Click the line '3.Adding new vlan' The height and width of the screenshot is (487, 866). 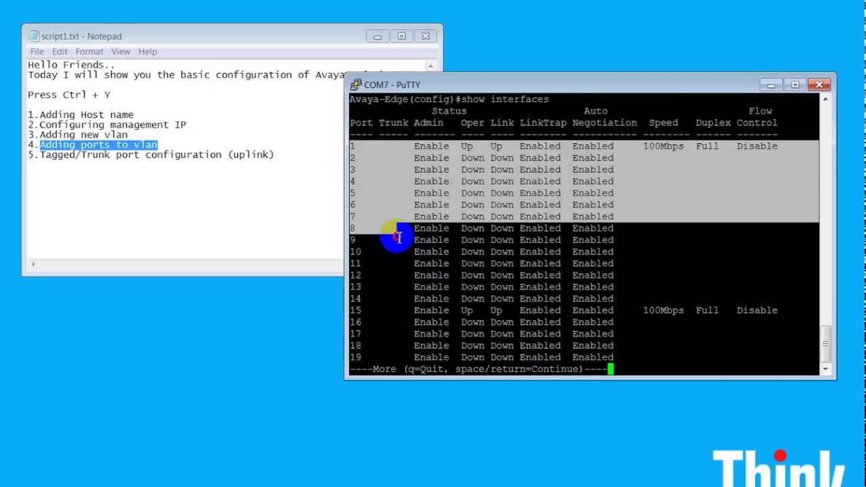(x=78, y=135)
